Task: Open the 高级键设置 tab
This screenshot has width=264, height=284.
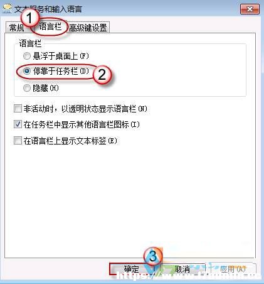Action: tap(88, 28)
